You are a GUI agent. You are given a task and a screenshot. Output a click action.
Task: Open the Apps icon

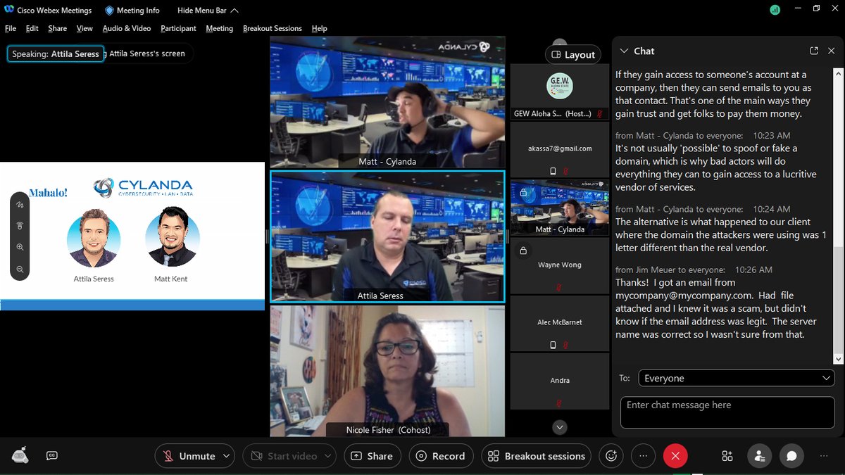727,456
